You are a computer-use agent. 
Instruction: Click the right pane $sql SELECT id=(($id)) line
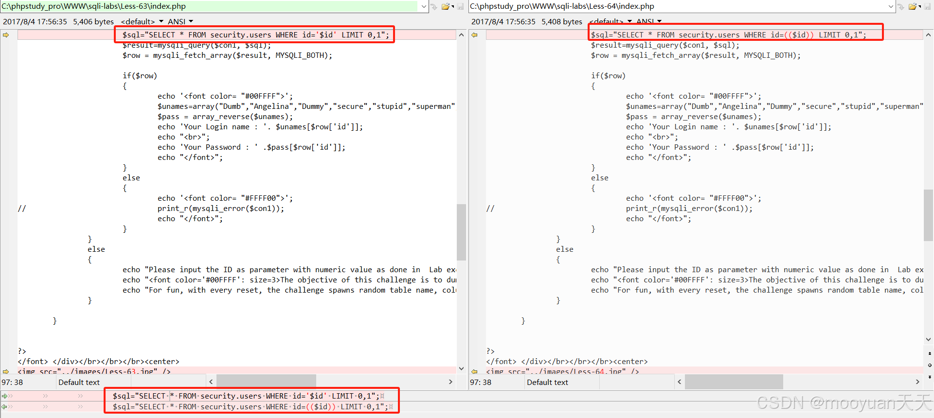(729, 35)
